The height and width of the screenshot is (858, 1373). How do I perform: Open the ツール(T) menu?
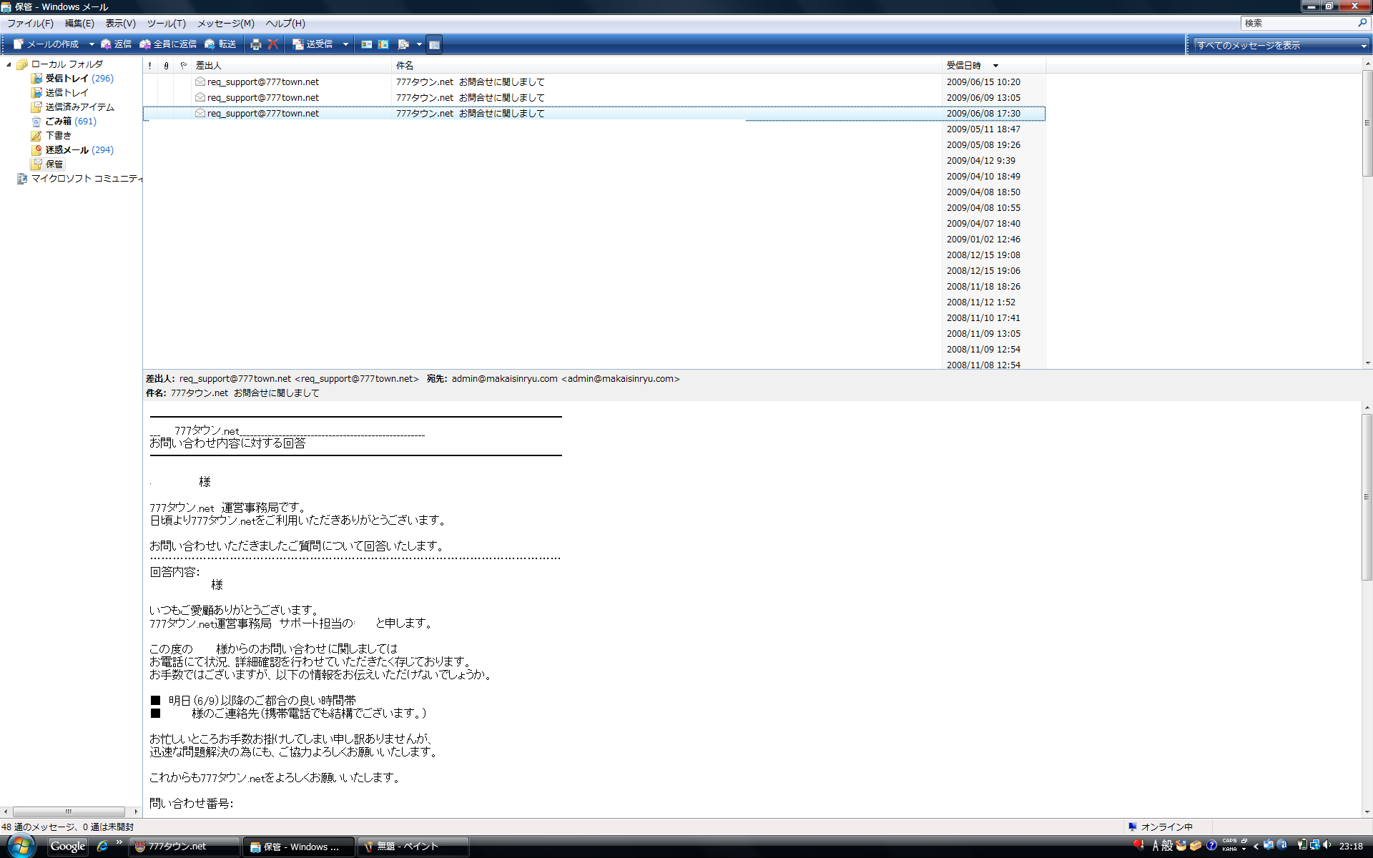pos(166,24)
